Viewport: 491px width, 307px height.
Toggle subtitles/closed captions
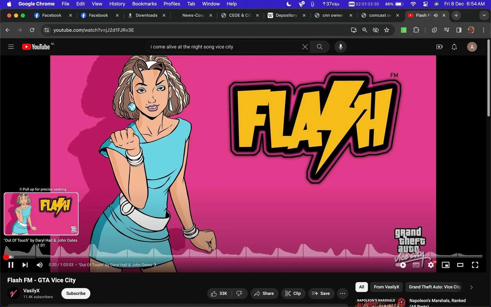click(416, 265)
